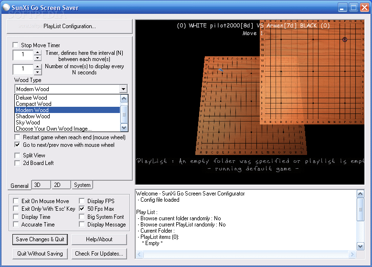Enable Accurate Time checkbox
The image size is (372, 267).
(x=16, y=224)
